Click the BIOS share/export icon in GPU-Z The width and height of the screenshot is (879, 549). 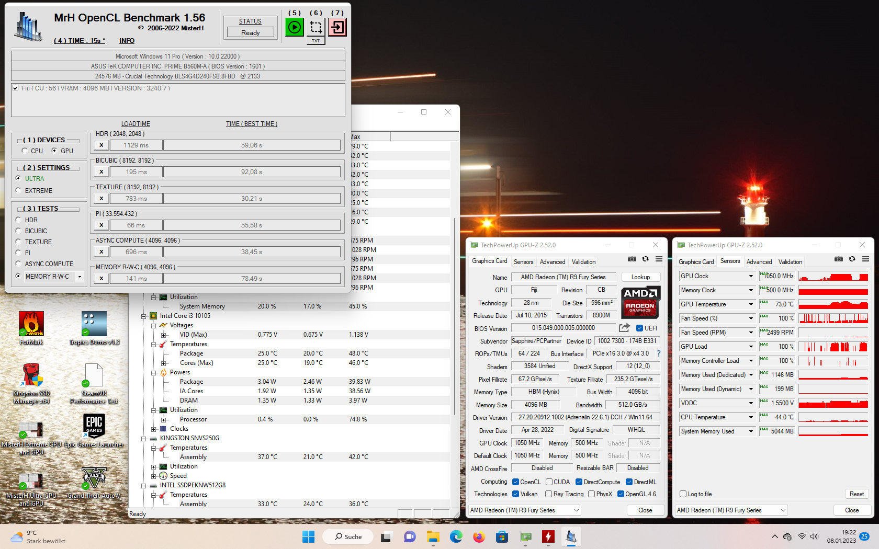pyautogui.click(x=624, y=328)
